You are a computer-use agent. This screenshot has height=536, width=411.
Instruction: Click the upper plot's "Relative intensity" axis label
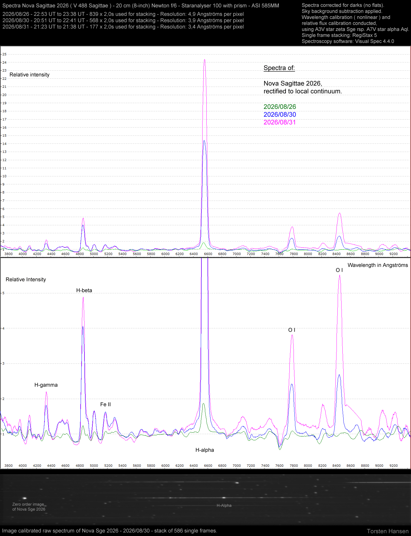(x=29, y=75)
